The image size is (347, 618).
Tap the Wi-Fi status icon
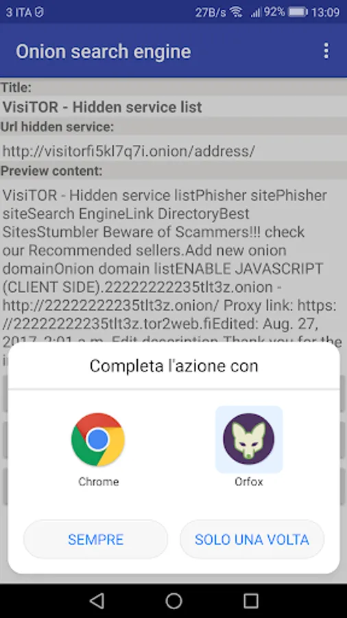click(236, 12)
